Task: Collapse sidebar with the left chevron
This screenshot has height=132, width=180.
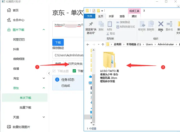Action: [x=49, y=73]
